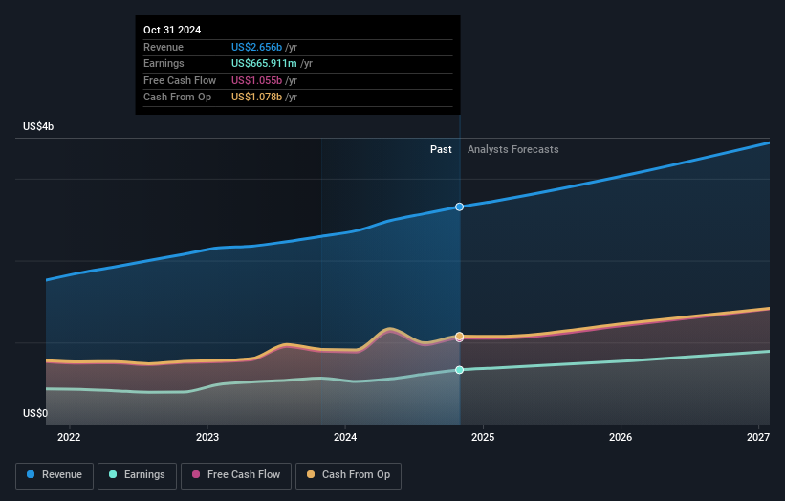This screenshot has width=785, height=501.
Task: Toggle the Earnings legend series
Action: click(x=137, y=475)
